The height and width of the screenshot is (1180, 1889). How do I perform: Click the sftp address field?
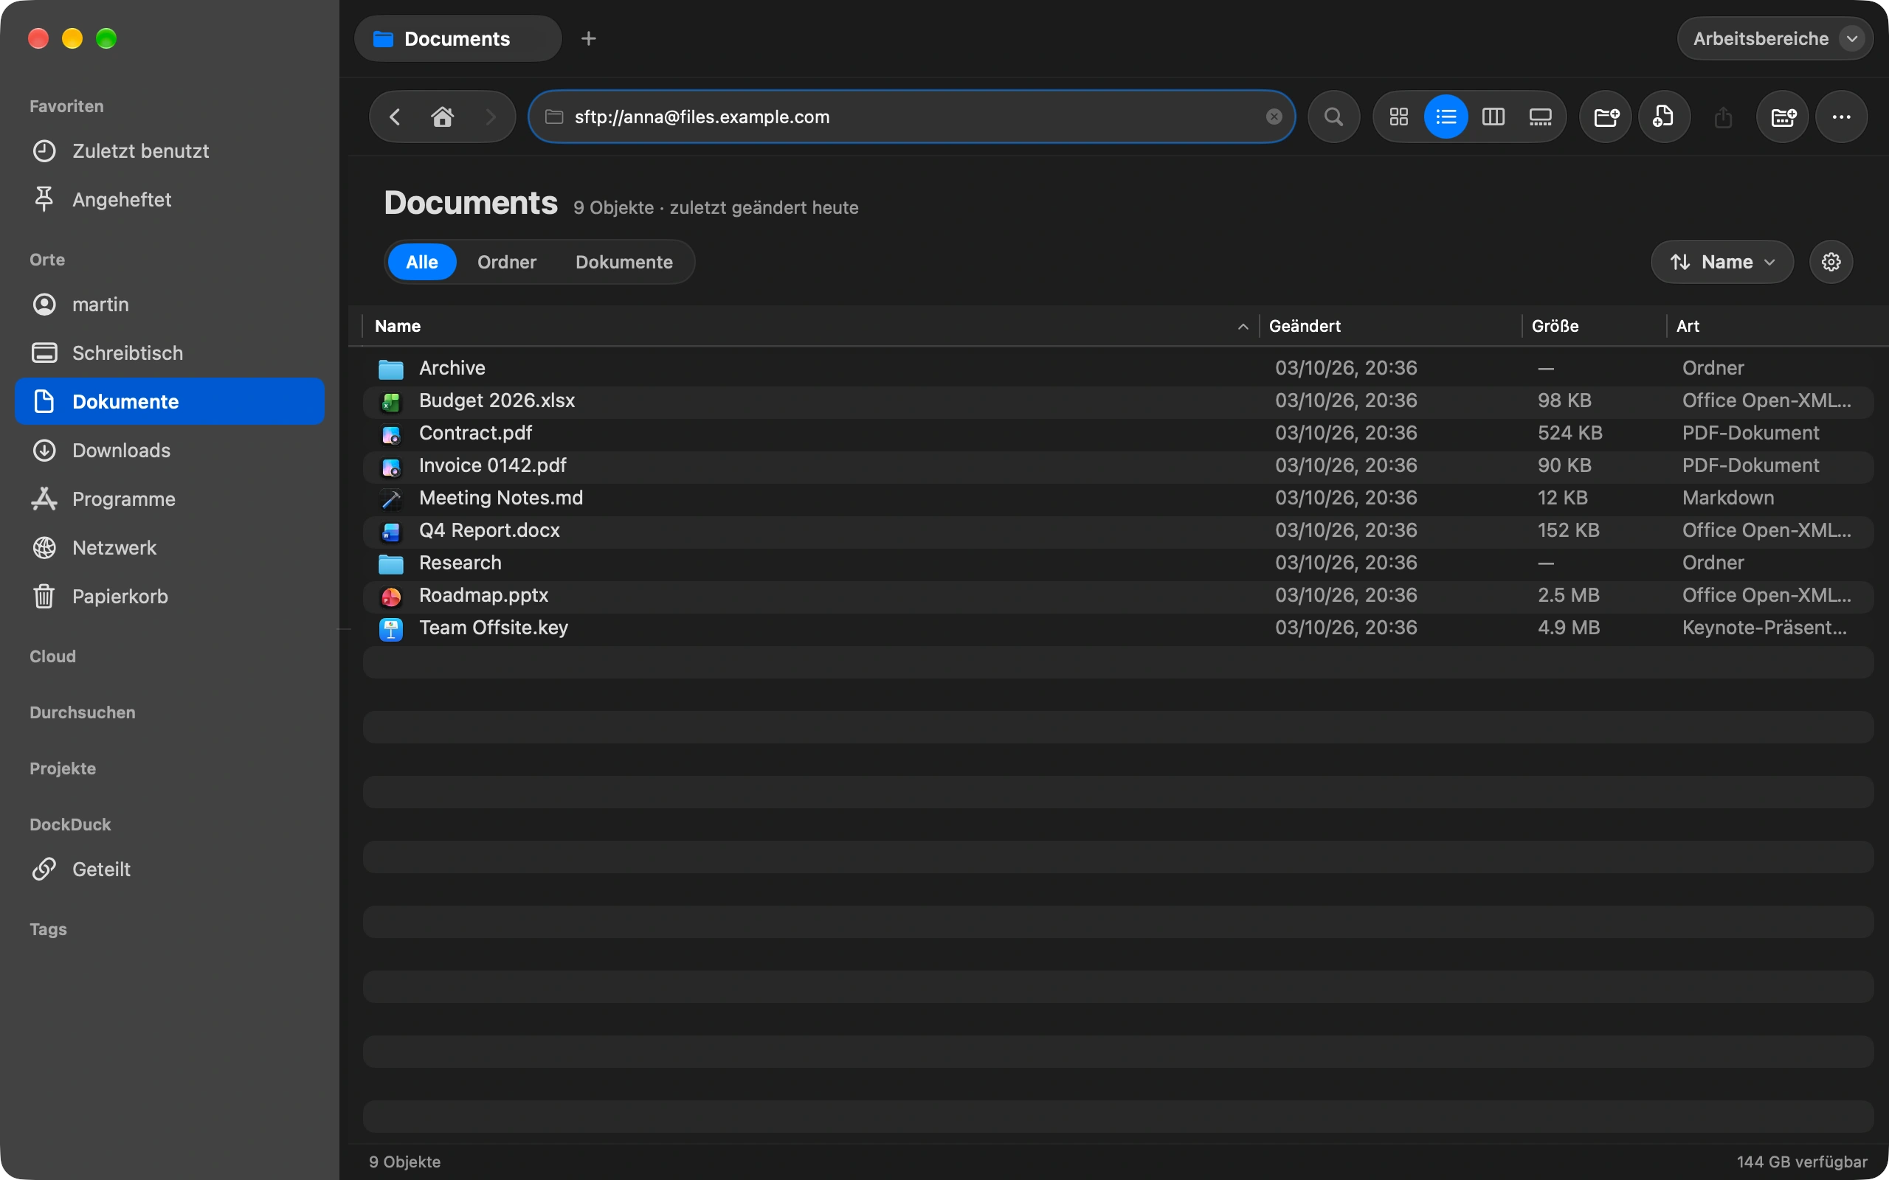click(912, 117)
